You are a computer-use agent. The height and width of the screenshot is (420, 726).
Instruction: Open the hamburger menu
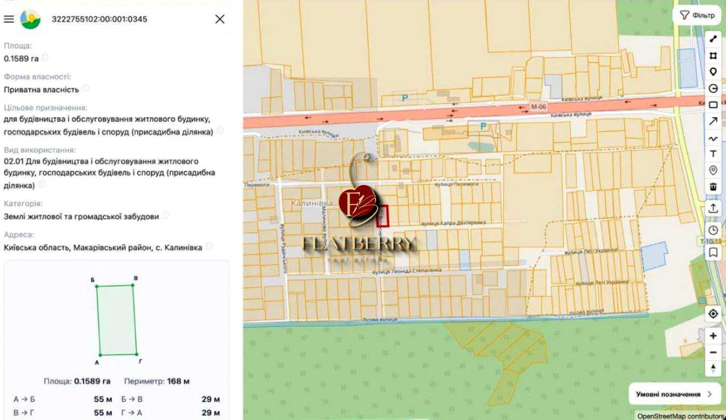[x=9, y=19]
